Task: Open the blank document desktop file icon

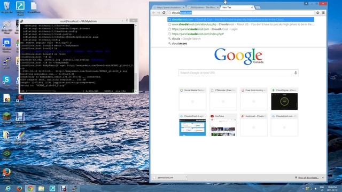Action: 34,7
